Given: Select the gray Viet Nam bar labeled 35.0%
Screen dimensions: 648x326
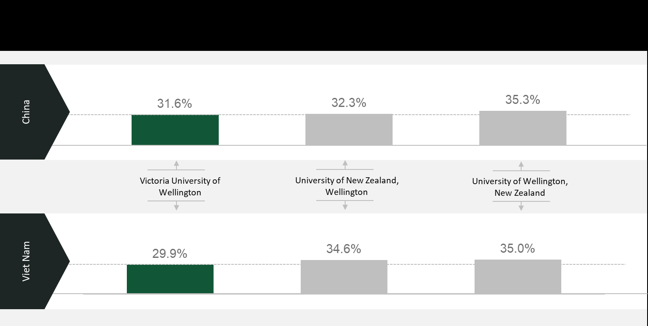Looking at the screenshot, I should (x=518, y=276).
